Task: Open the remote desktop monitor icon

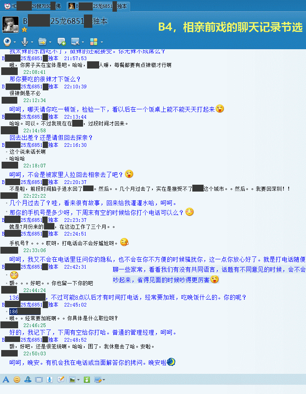Action: (75, 42)
